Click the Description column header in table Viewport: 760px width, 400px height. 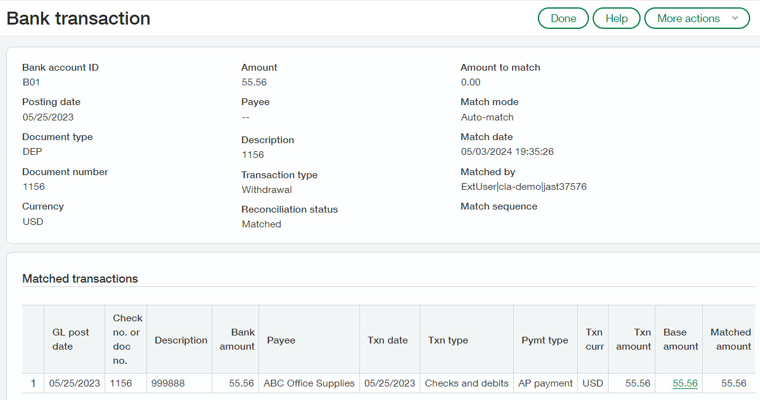pos(181,340)
